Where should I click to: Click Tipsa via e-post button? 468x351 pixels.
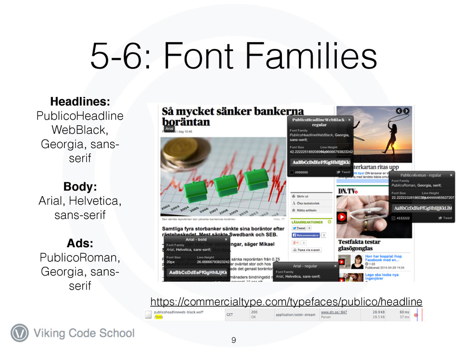307,250
